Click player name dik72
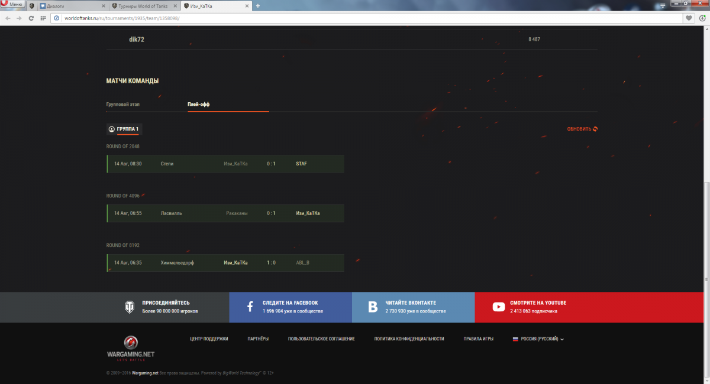 [137, 40]
